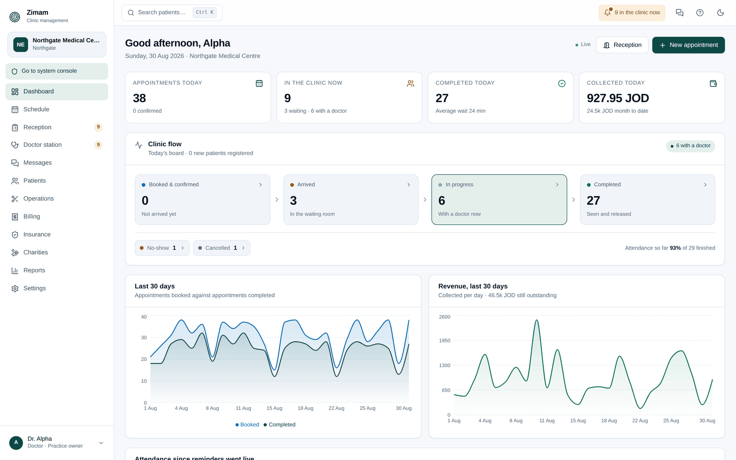Open the No-show chip
Image resolution: width=736 pixels, height=460 pixels.
162,248
